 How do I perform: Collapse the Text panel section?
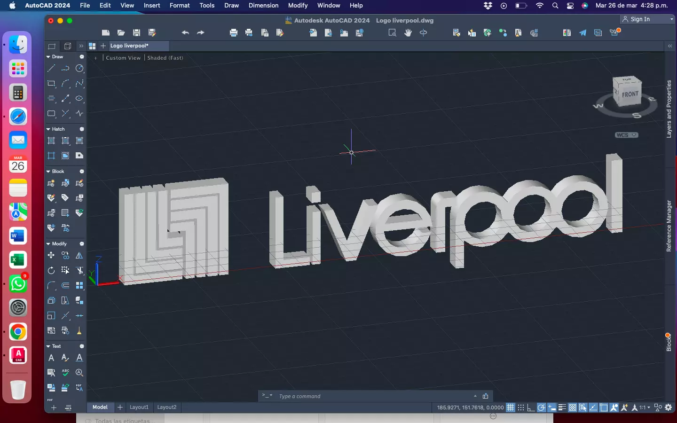(48, 346)
